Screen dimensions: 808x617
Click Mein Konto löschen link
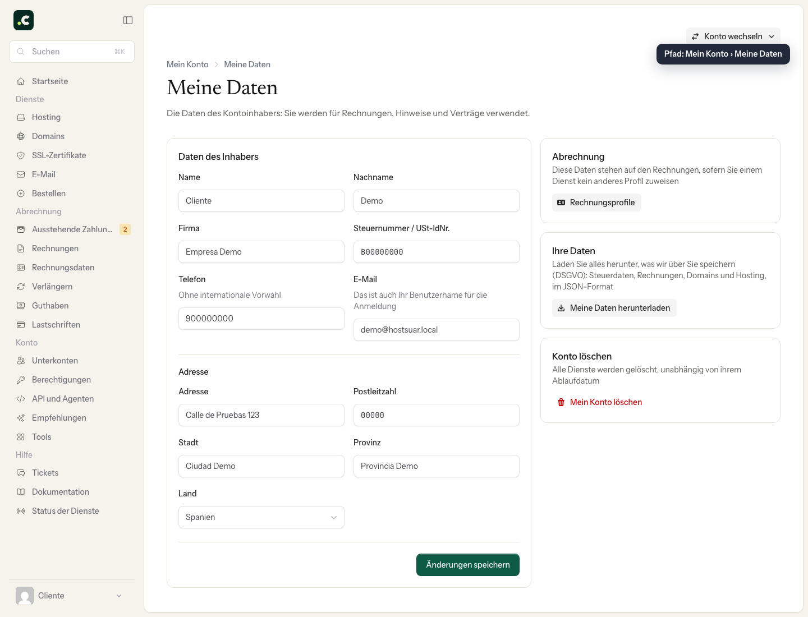pos(600,402)
